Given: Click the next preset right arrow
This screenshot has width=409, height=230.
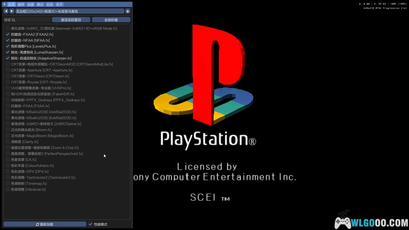Looking at the screenshot, I should point(12,11).
